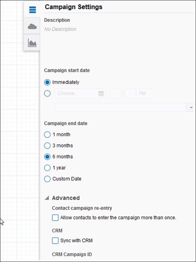
Task: Click the hour input box
Action: [x=116, y=94]
